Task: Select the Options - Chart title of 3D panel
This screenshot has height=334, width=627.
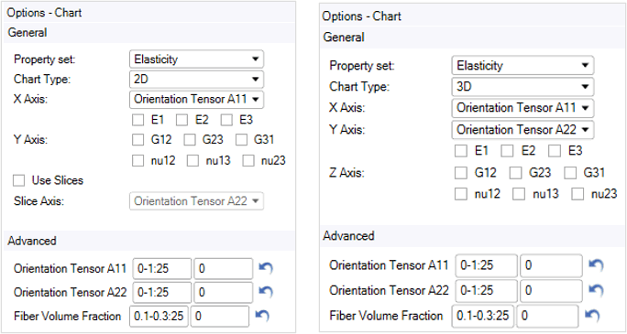Action: click(361, 16)
